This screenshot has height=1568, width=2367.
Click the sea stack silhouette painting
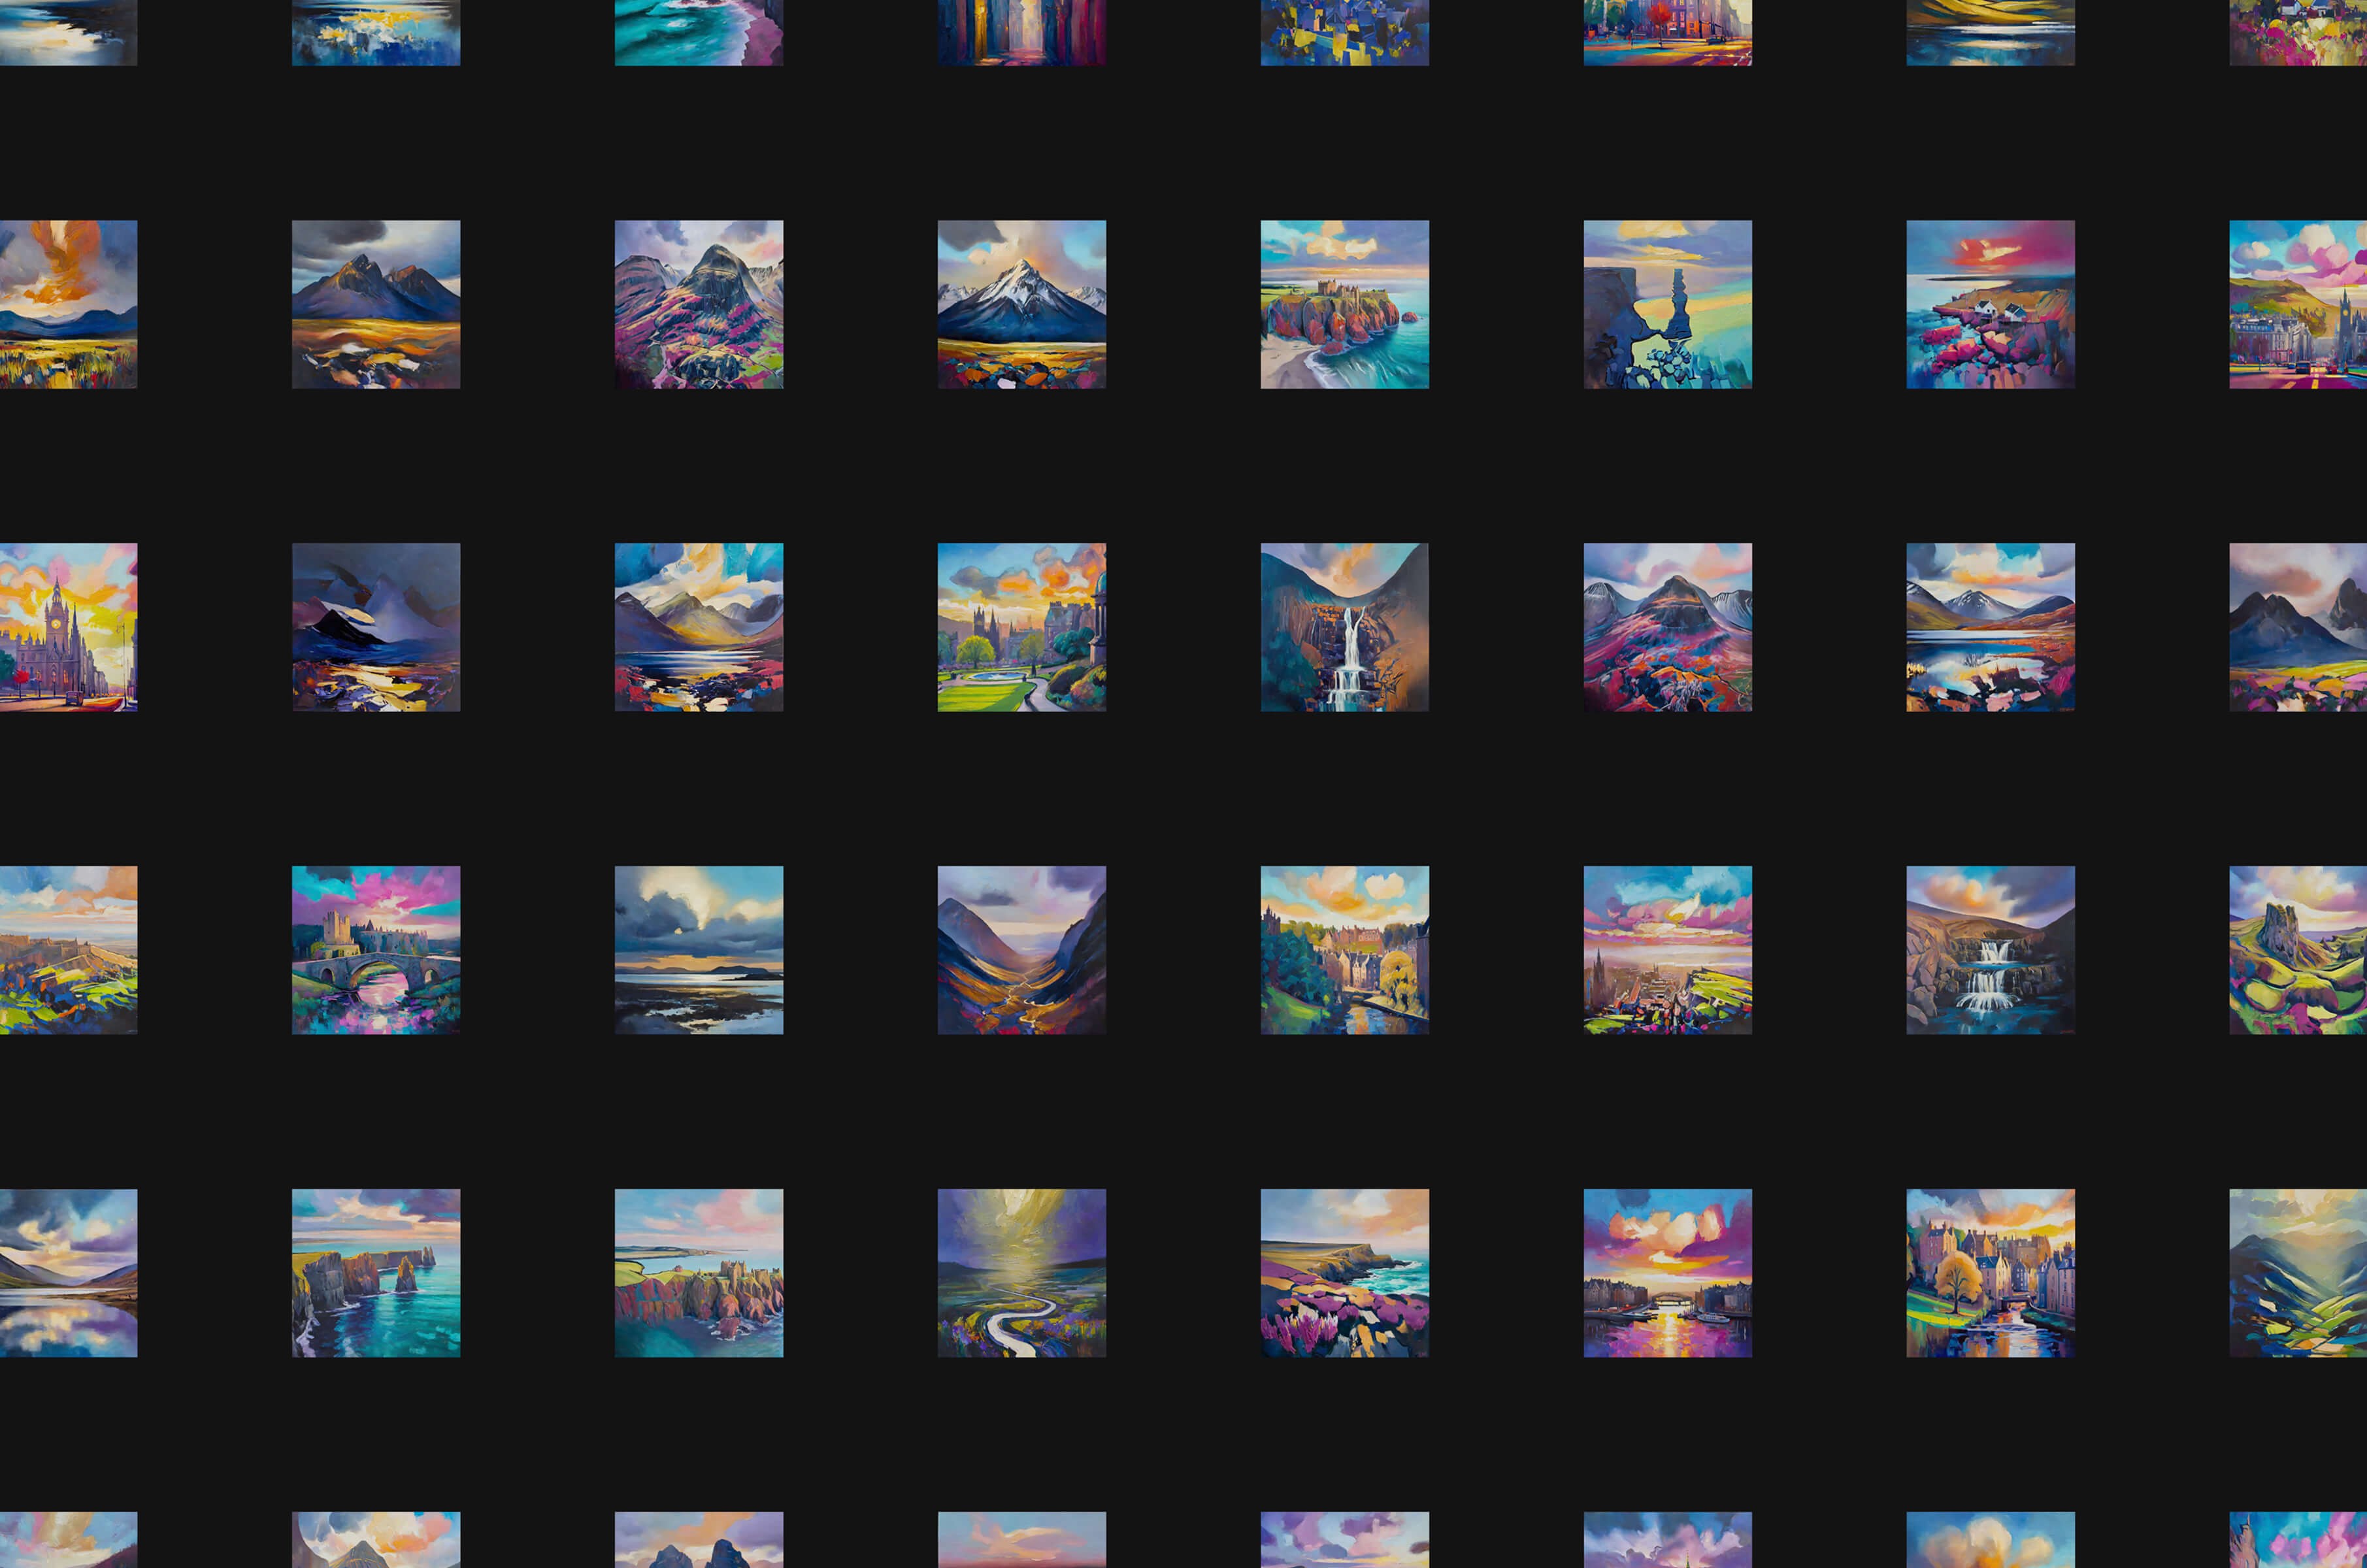tap(1667, 304)
